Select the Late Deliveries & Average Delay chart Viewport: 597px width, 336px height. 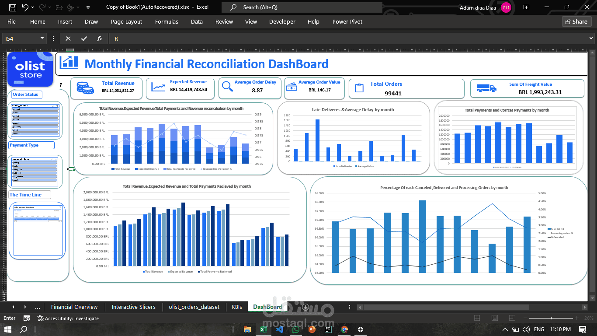(x=353, y=138)
